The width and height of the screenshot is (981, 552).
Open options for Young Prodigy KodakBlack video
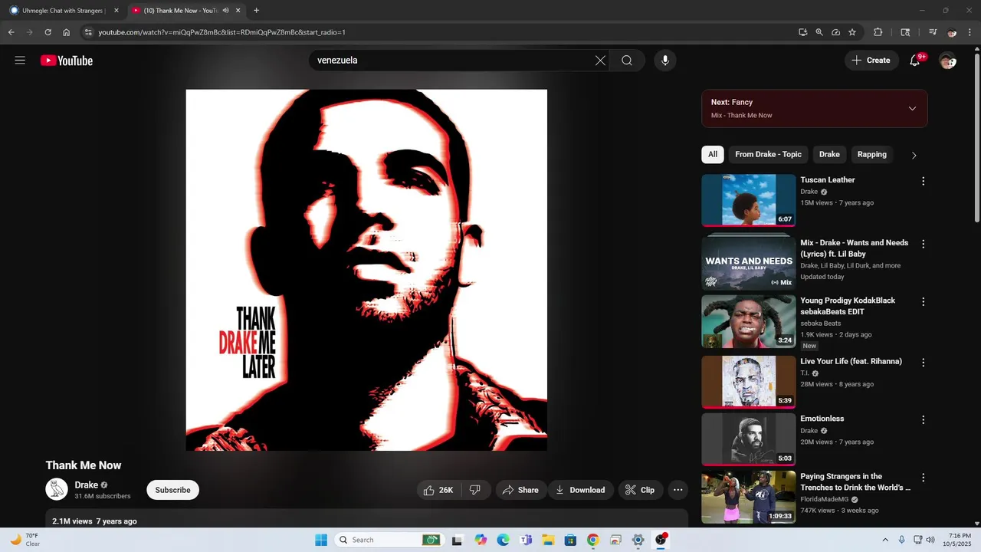923,302
